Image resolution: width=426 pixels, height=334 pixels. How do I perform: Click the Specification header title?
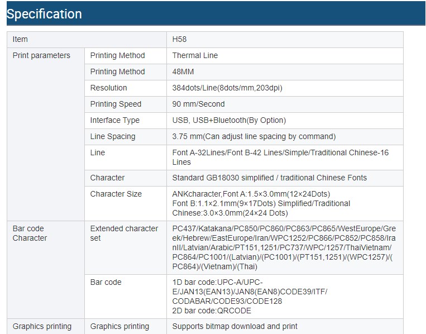pos(45,14)
